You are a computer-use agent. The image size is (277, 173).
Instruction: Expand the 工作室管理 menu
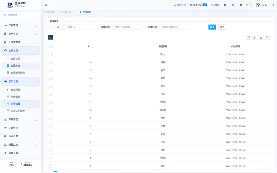[20, 42]
